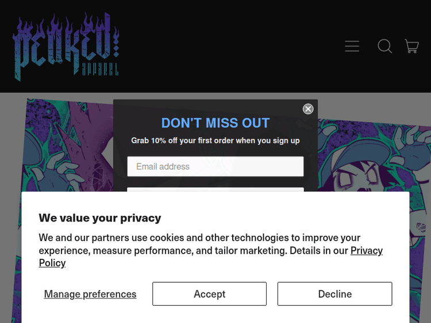
Task: Open Manage preferences for cookies
Action: [x=90, y=294]
